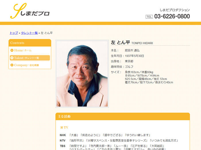Screen dimensions: 201x150
Task: Click the Contents panel header
Action: tap(30, 43)
